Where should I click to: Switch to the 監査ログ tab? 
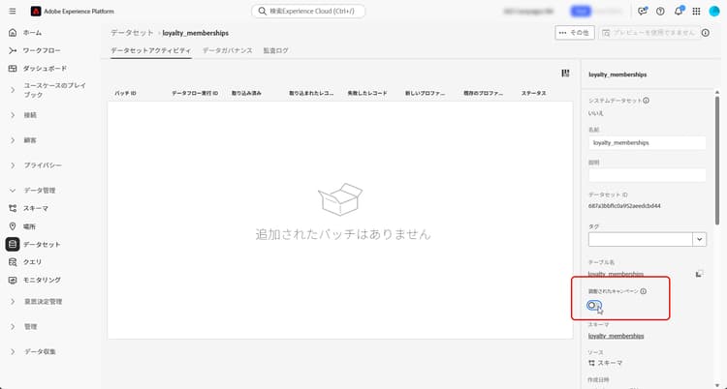(276, 50)
